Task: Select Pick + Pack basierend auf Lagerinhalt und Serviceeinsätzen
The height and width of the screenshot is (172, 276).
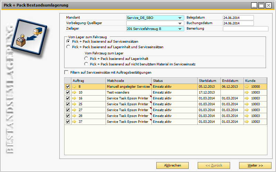Action: click(x=68, y=47)
